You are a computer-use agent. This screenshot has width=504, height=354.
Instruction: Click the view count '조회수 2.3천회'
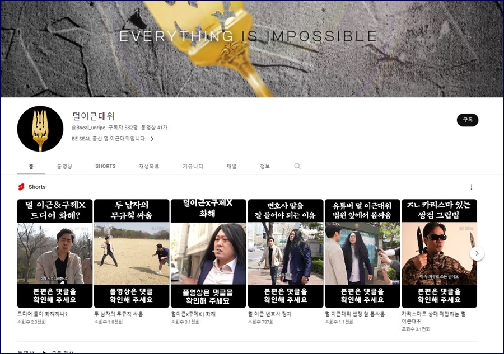tap(31, 322)
